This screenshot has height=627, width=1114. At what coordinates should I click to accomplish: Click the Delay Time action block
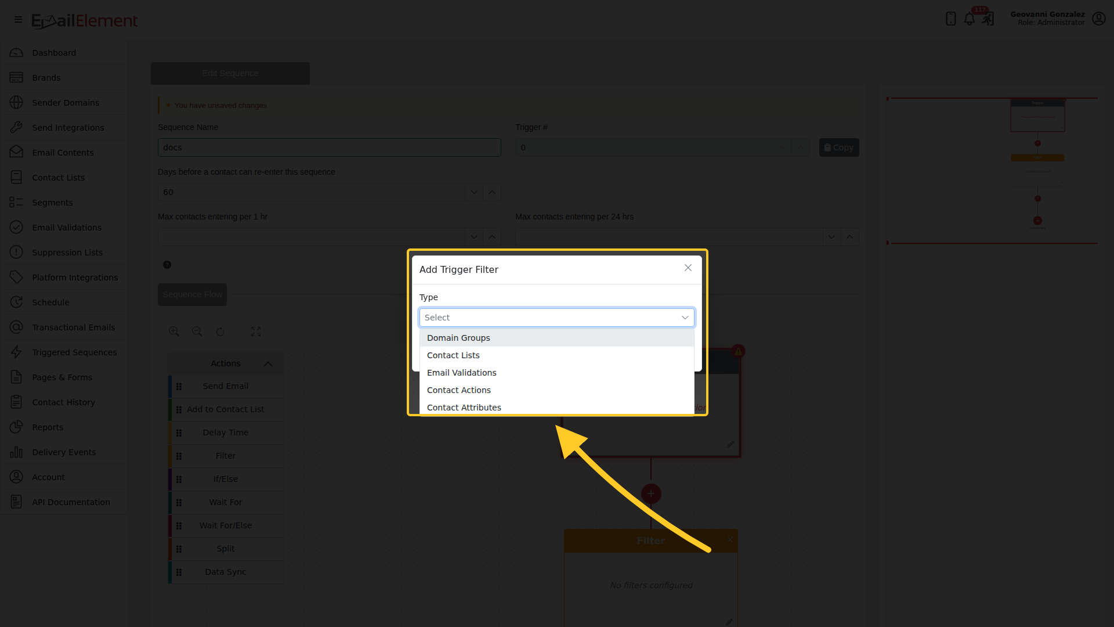[226, 433]
